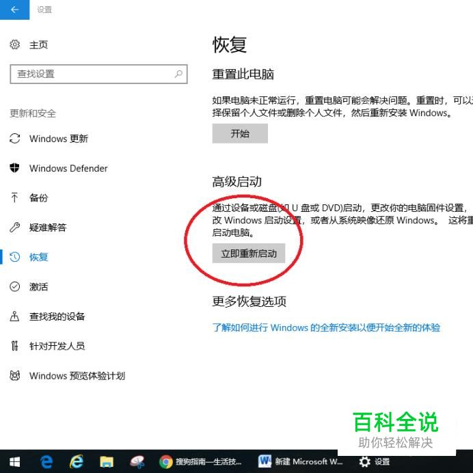This screenshot has width=473, height=473.
Task: Switch to 设置 taskbar window
Action: click(374, 461)
